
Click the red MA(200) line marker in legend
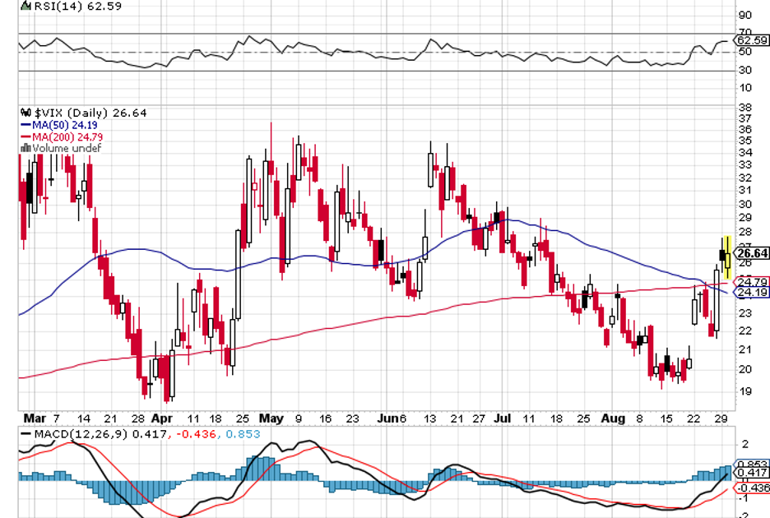point(26,136)
